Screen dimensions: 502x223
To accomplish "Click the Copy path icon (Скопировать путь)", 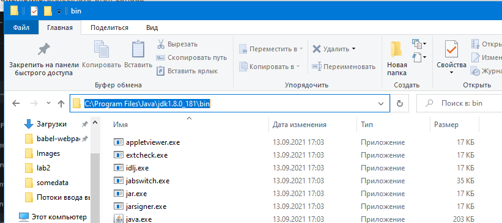I will [160, 57].
